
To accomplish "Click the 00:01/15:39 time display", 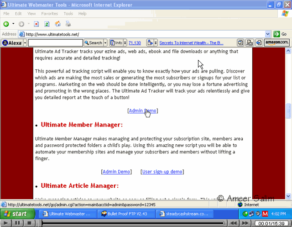I will [x=271, y=223].
